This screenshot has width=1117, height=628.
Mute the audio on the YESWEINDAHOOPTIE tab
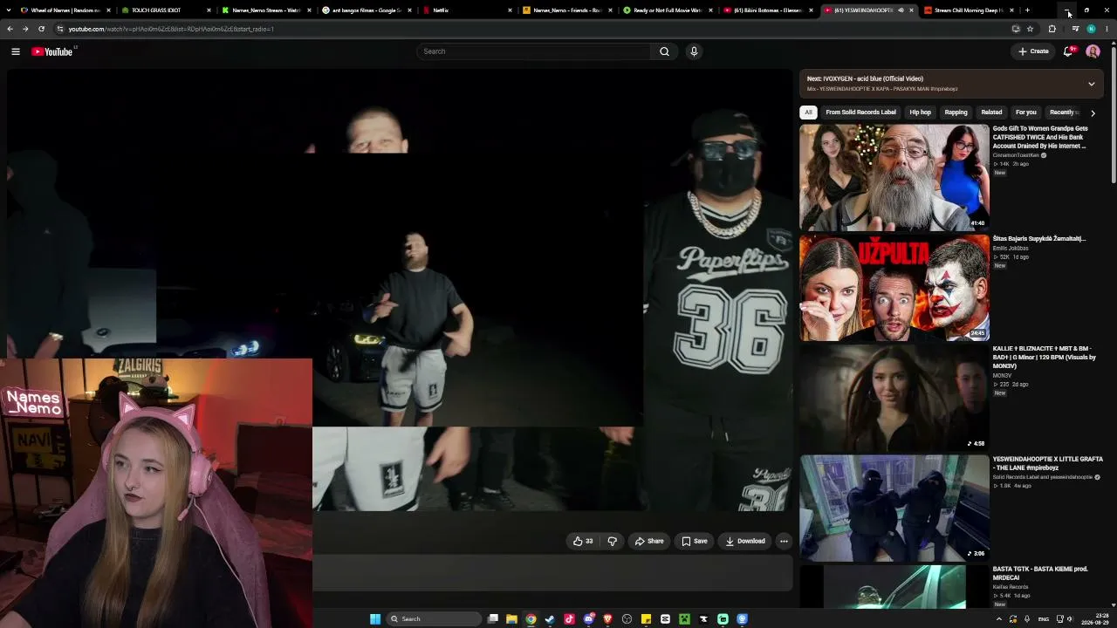901,10
